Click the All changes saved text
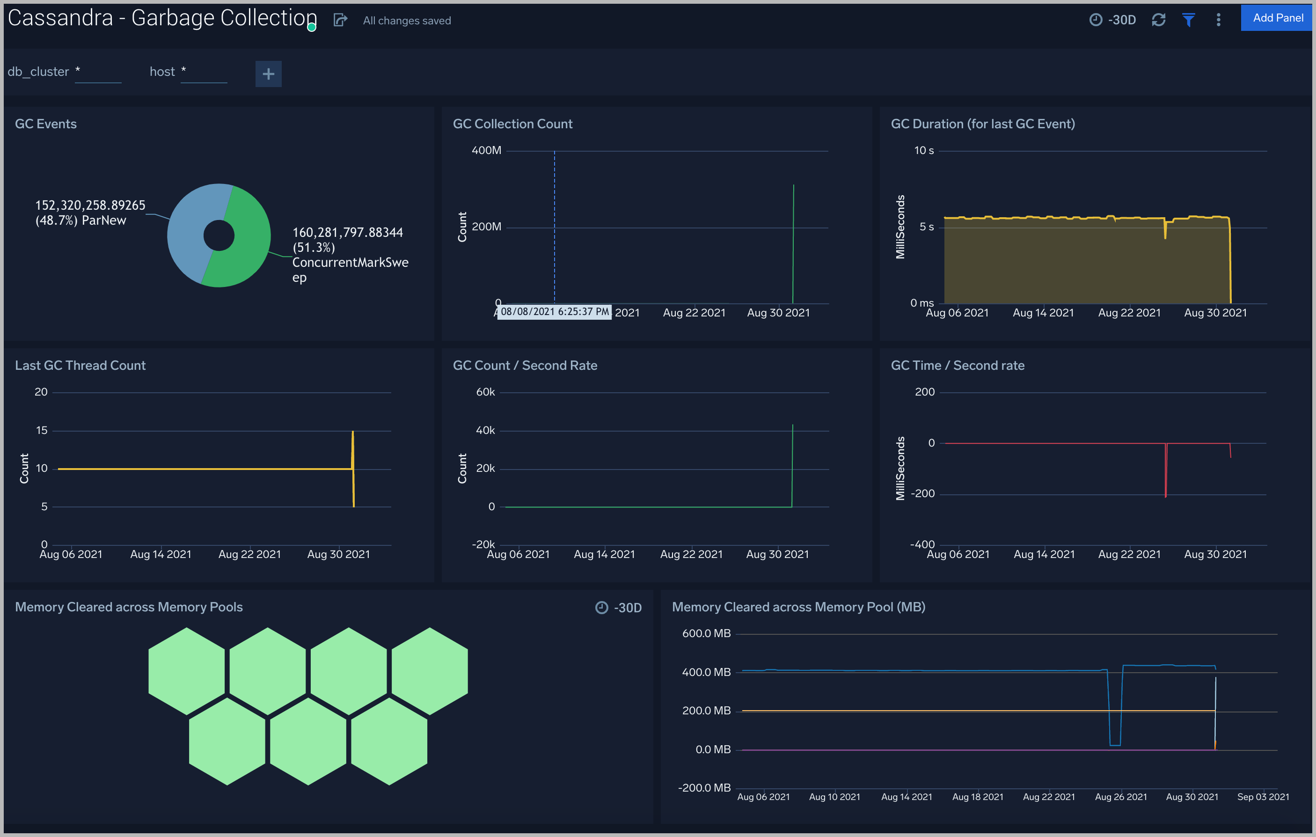The height and width of the screenshot is (837, 1316). (x=407, y=20)
